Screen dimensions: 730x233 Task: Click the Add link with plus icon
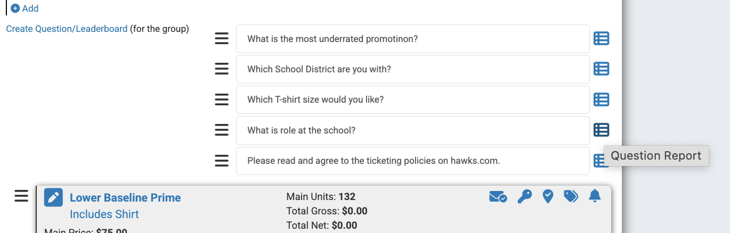(25, 9)
